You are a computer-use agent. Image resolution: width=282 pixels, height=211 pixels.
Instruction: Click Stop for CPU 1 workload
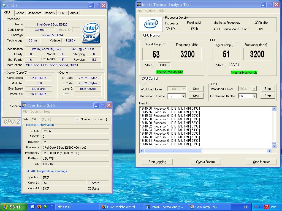pos(268,89)
